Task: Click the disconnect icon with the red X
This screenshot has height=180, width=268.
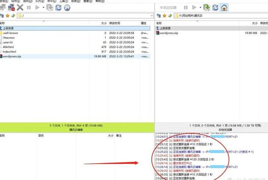Action: (x=11, y=7)
